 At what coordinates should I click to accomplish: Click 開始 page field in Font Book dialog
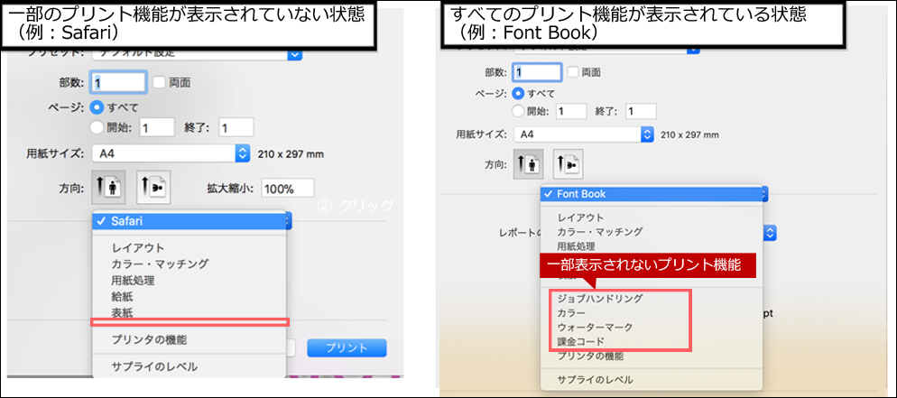[x=571, y=111]
